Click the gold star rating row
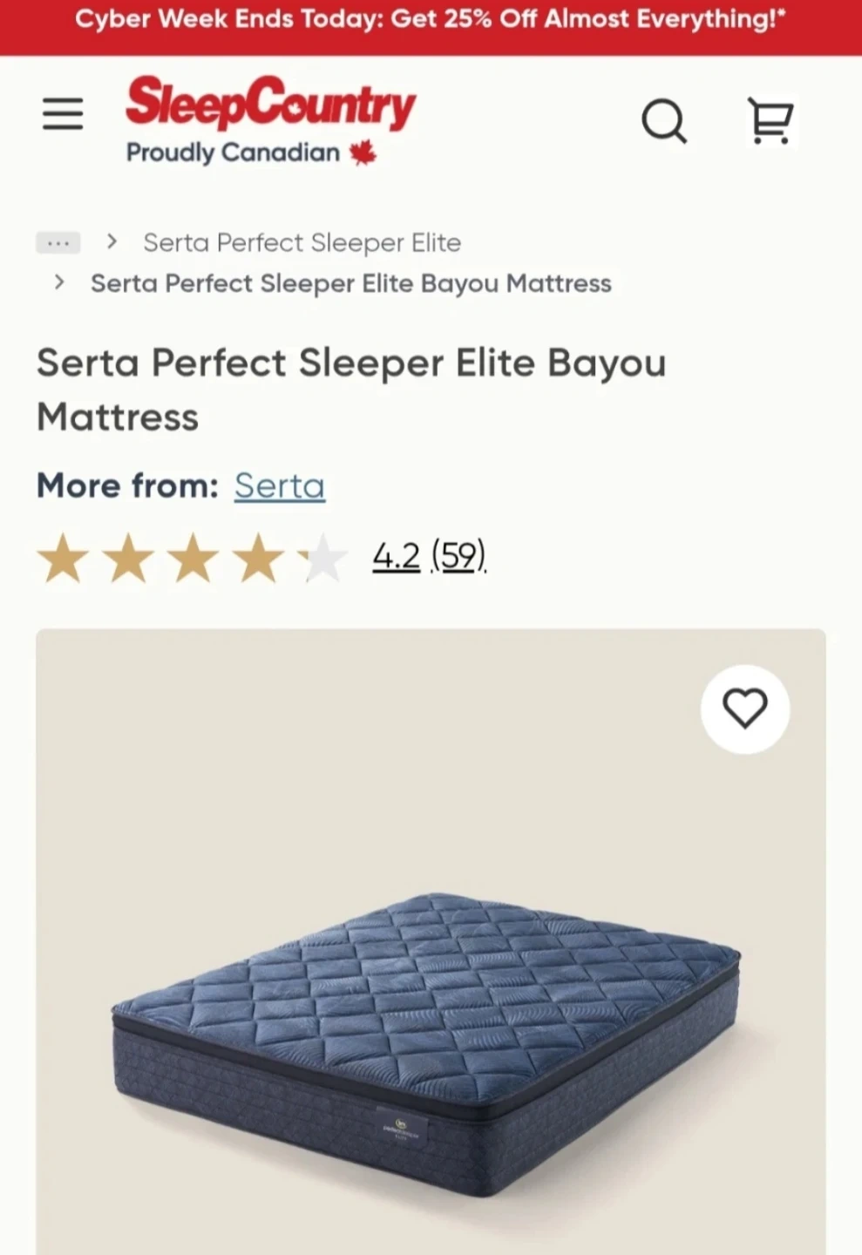Screen dimensions: 862x1255 tap(192, 559)
